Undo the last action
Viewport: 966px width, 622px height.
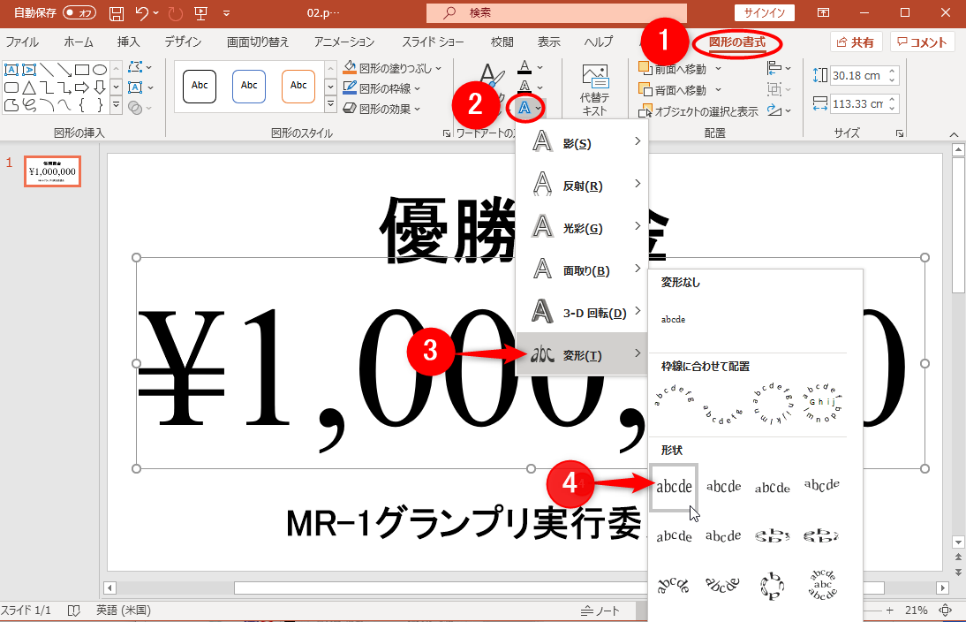[x=142, y=13]
